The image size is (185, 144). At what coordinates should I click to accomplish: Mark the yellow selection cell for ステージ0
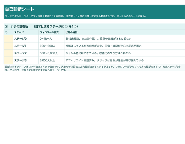(x=8, y=39)
